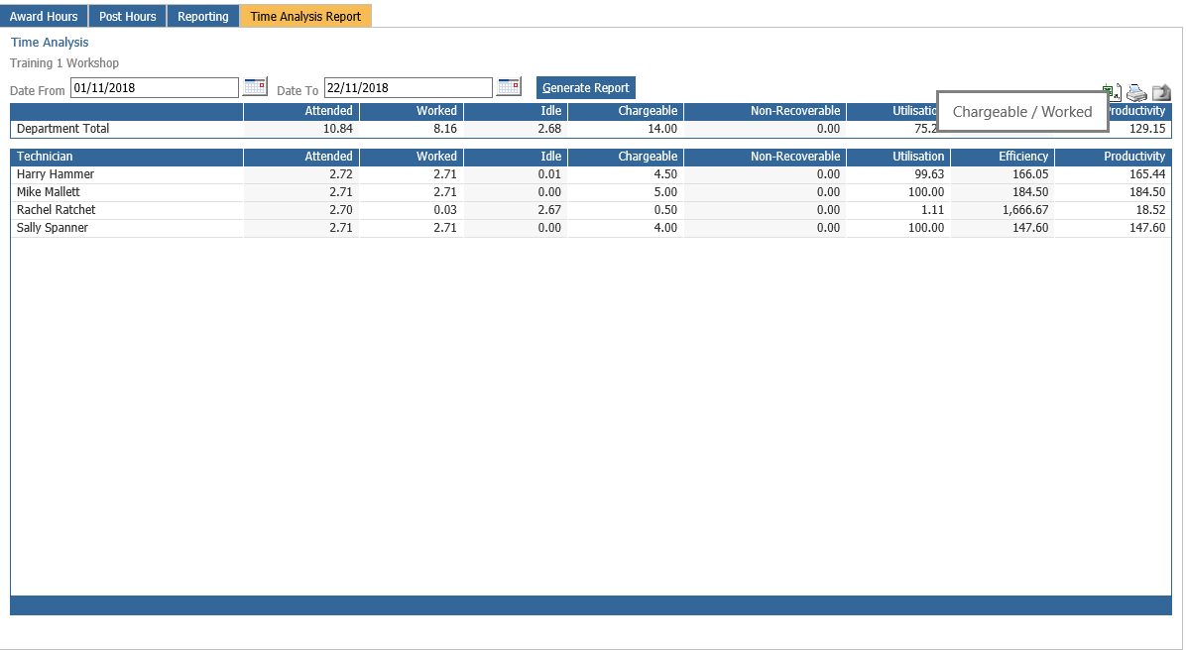The height and width of the screenshot is (651, 1186).
Task: Click technician table Idle column header
Action: (x=516, y=157)
